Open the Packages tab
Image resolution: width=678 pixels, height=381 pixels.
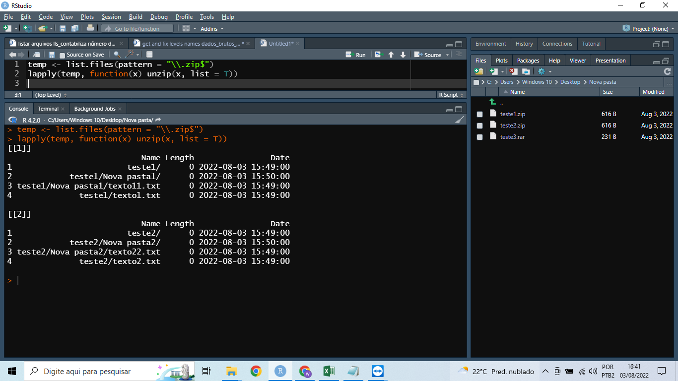528,61
